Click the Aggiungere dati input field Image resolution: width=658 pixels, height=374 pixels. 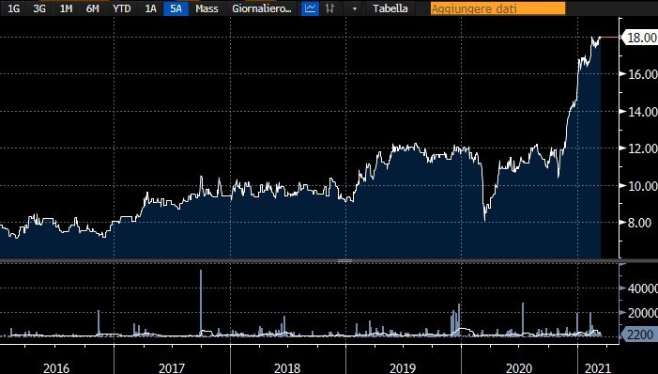click(x=497, y=8)
